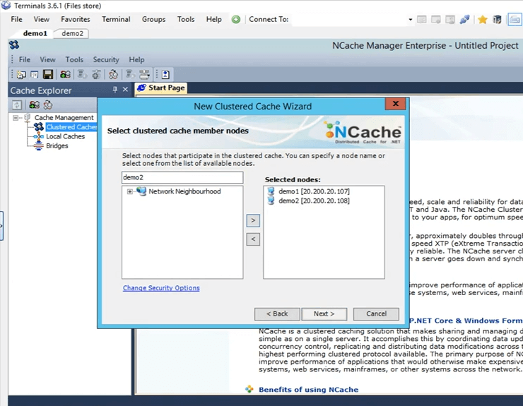Open Terminals File menu
The image size is (523, 406).
pyautogui.click(x=17, y=19)
